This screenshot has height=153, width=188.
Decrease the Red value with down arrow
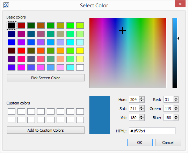point(176,101)
